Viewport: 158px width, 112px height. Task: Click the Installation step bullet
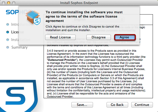click(8, 40)
